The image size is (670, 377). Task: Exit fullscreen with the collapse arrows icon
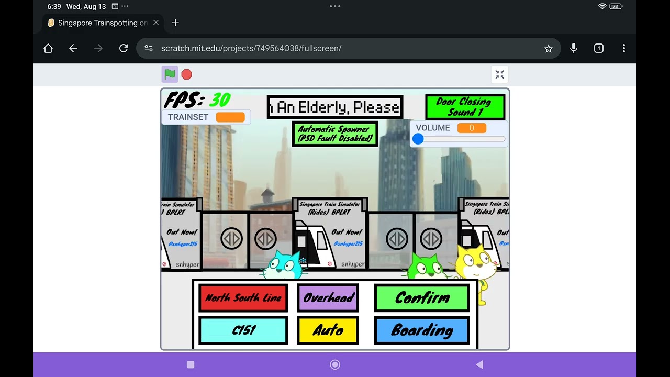tap(500, 74)
